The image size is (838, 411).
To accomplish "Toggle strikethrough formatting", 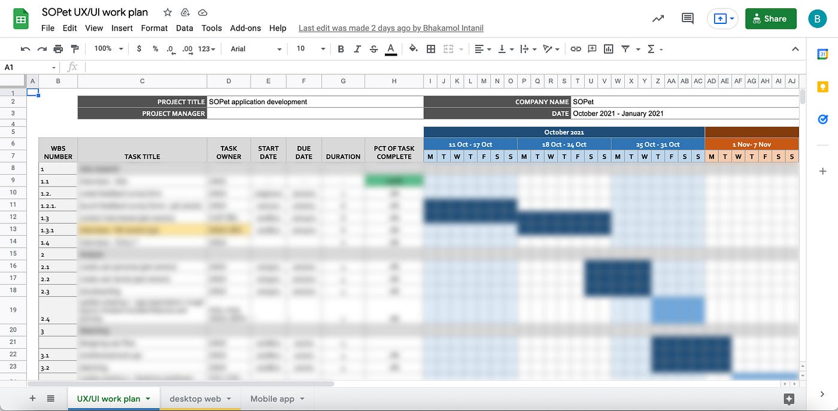I will coord(374,49).
